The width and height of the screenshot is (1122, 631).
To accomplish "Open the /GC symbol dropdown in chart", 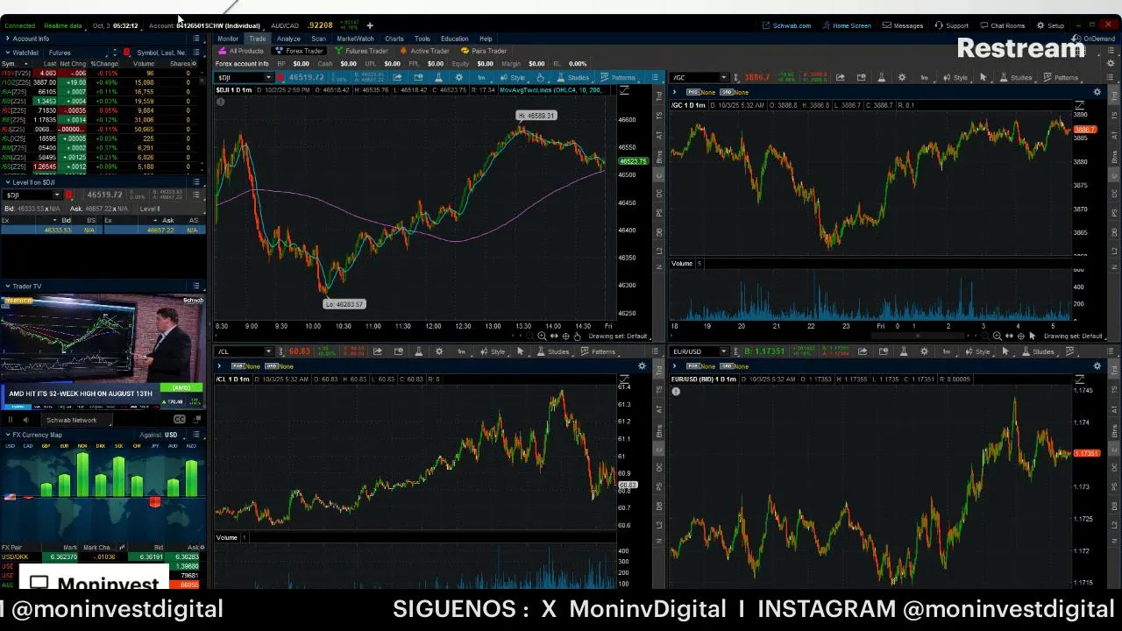I will point(724,78).
